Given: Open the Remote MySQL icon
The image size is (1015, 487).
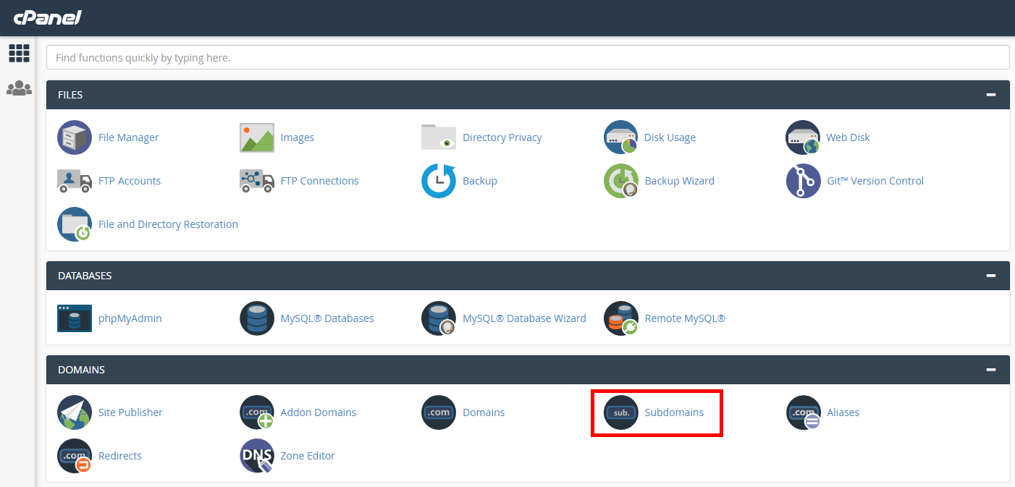Looking at the screenshot, I should pos(621,318).
